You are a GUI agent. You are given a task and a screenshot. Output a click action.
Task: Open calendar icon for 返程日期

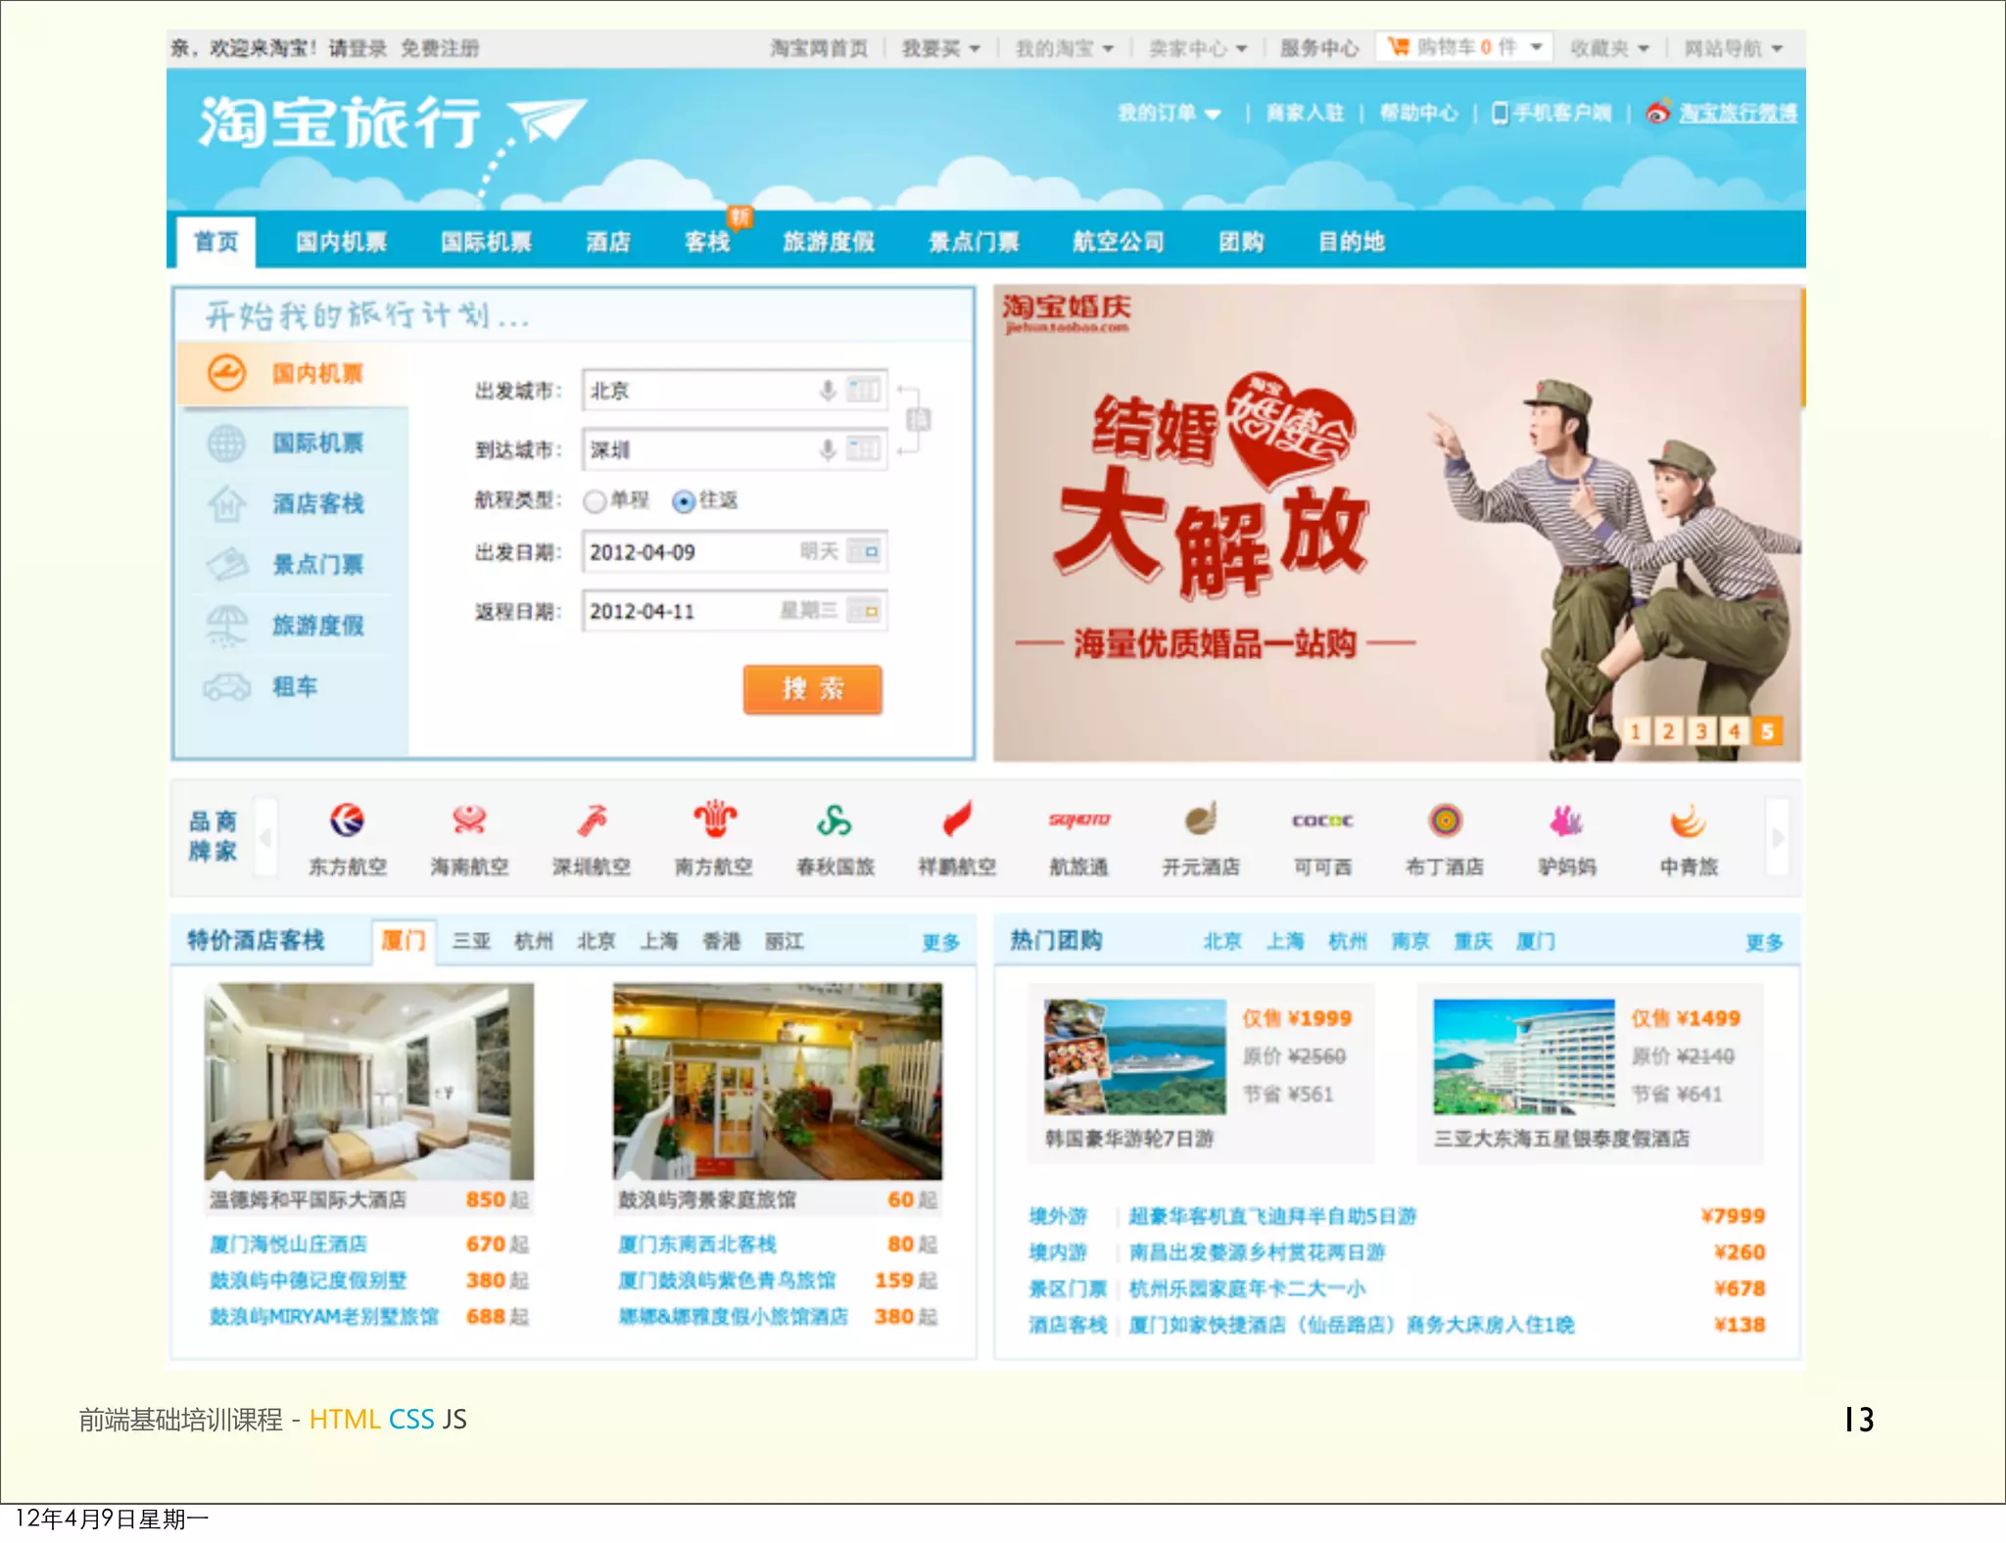click(864, 611)
